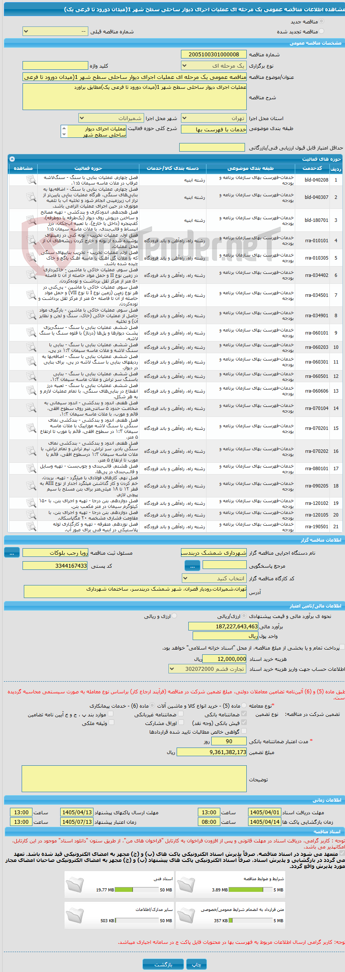Select the ارزی و ریالی radio option
The width and height of the screenshot is (345, 972).
174,616
